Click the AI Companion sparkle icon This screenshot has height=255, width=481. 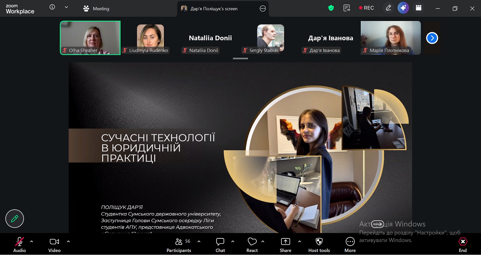click(x=403, y=8)
